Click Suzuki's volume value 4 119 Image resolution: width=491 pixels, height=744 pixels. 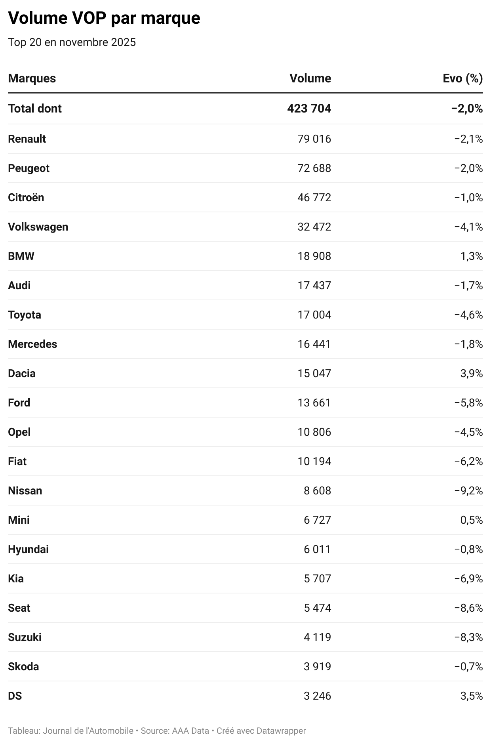(317, 637)
